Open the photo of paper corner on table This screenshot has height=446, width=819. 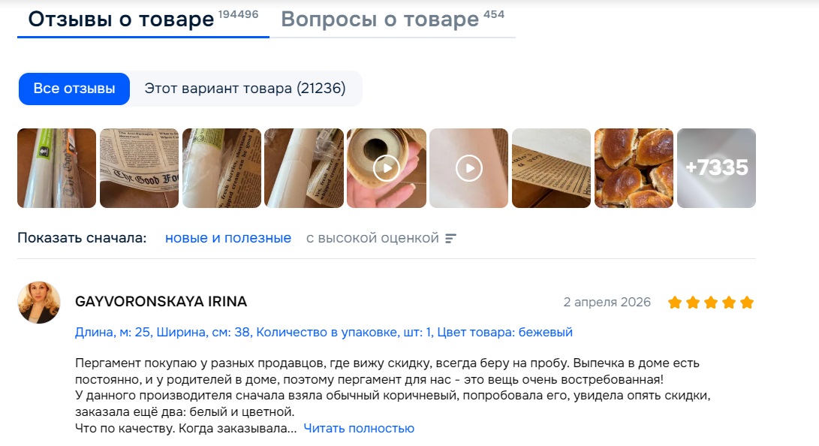[x=551, y=168]
